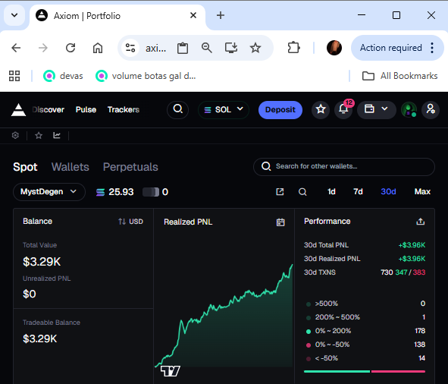Click the TradingView logo on chart
The width and height of the screenshot is (448, 384).
pos(171,371)
